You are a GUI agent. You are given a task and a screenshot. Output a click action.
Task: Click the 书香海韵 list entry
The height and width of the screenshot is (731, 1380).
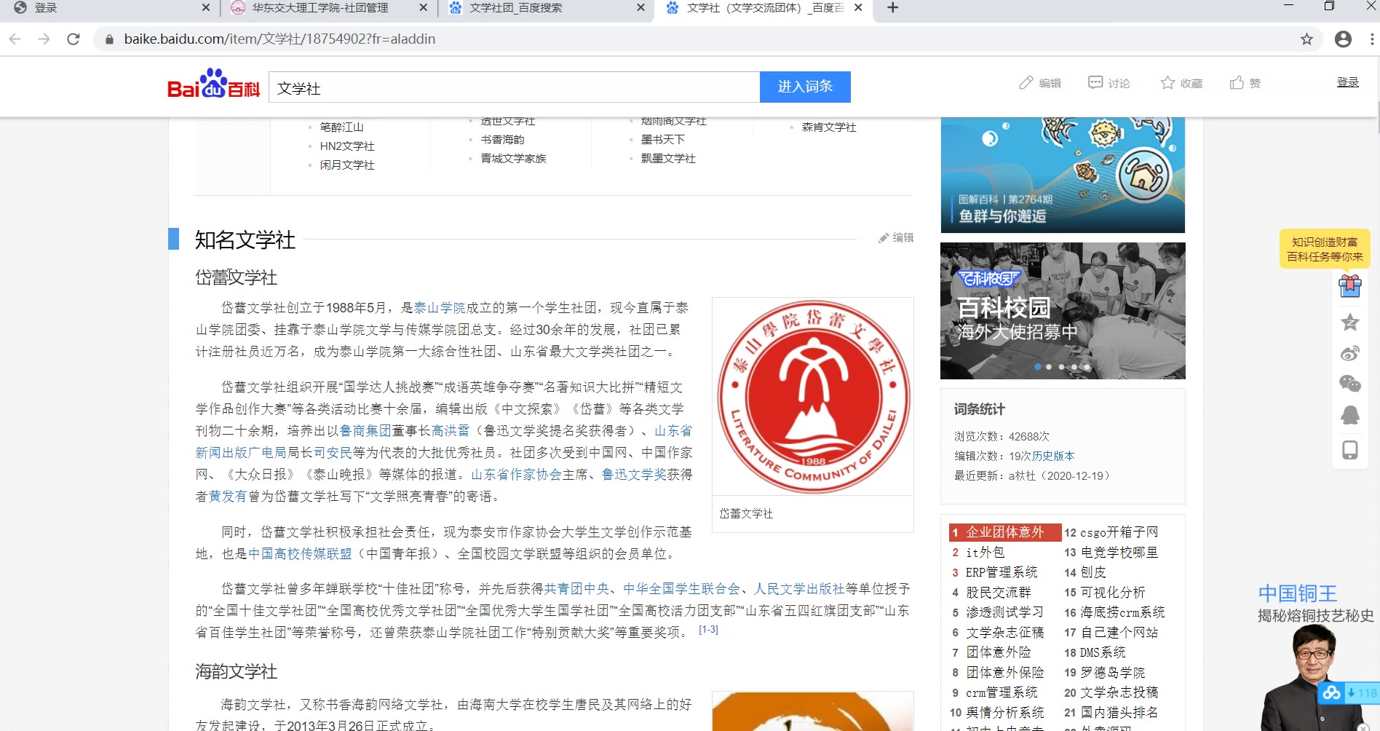[x=502, y=139]
